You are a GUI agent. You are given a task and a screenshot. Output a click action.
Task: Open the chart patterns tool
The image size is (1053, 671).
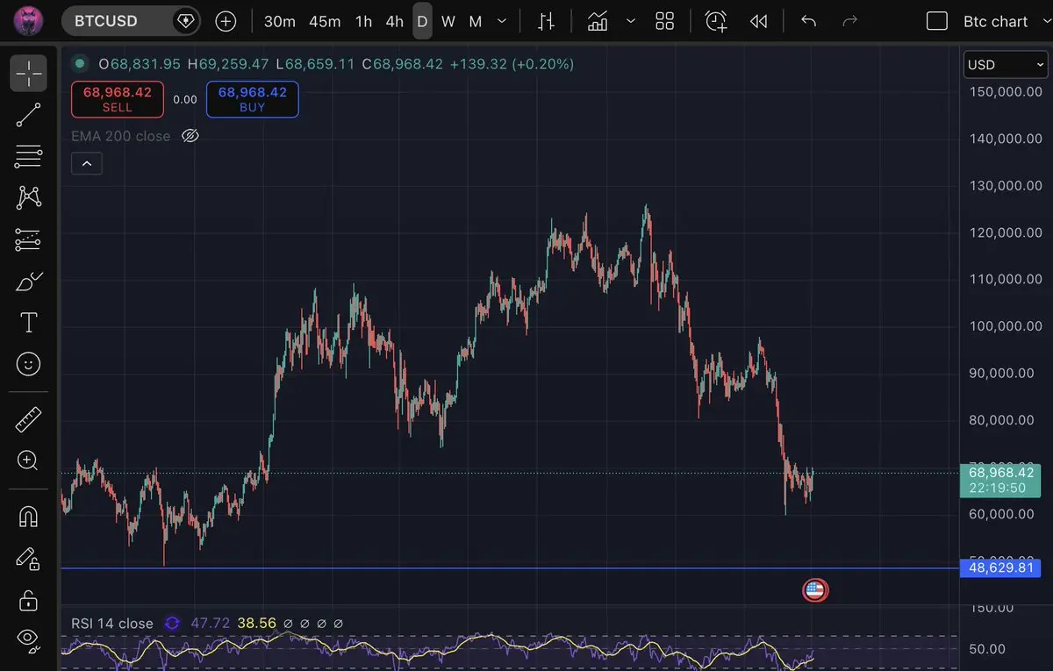[x=28, y=197]
